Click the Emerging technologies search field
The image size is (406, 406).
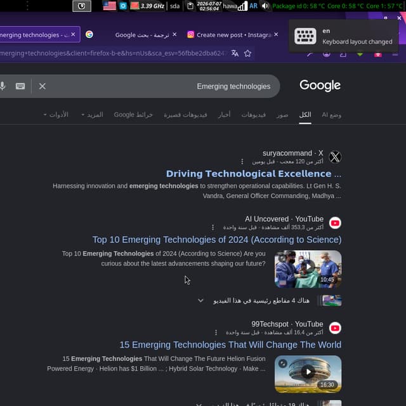(160, 86)
